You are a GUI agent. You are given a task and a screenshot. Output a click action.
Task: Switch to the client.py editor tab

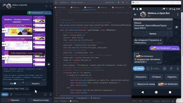75,7
